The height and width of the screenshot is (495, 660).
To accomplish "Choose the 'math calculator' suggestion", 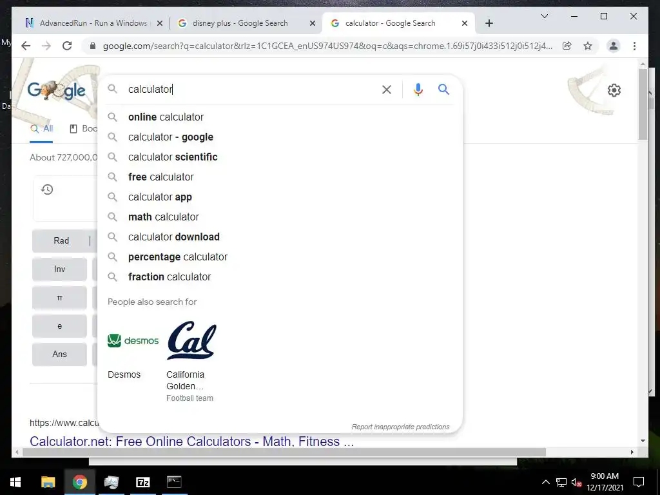I will point(280,217).
